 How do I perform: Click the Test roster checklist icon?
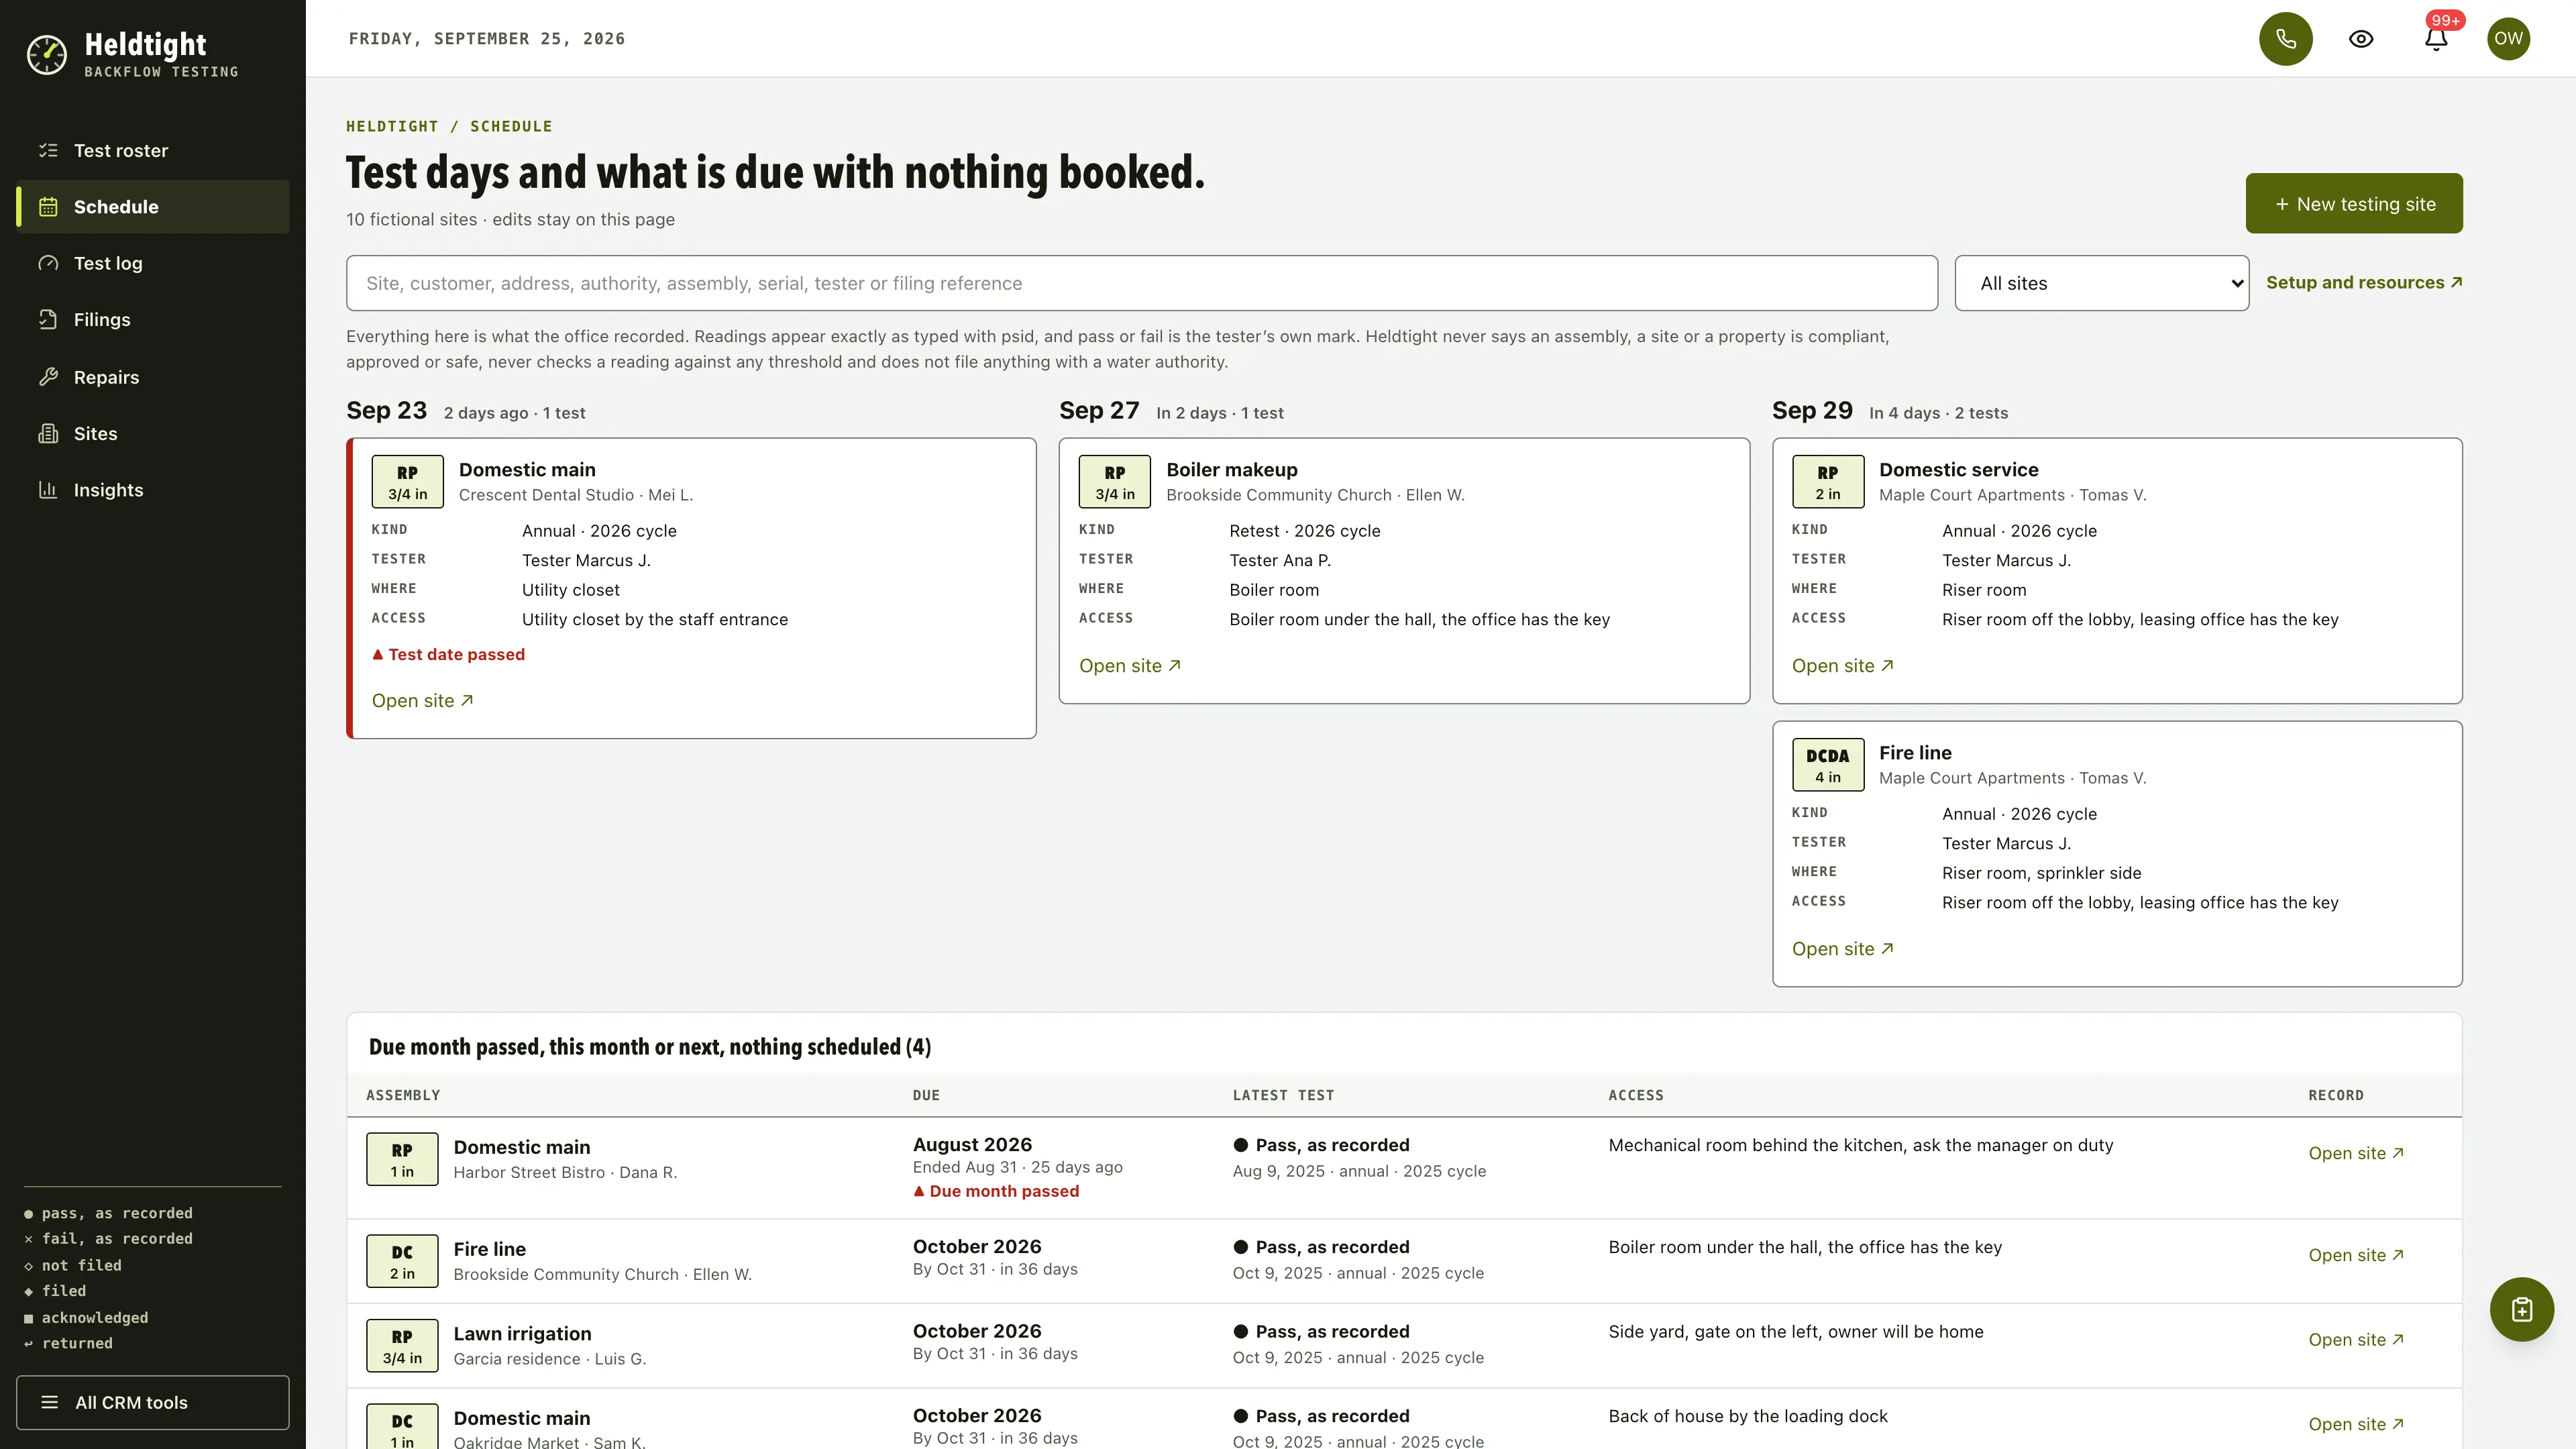tap(48, 150)
